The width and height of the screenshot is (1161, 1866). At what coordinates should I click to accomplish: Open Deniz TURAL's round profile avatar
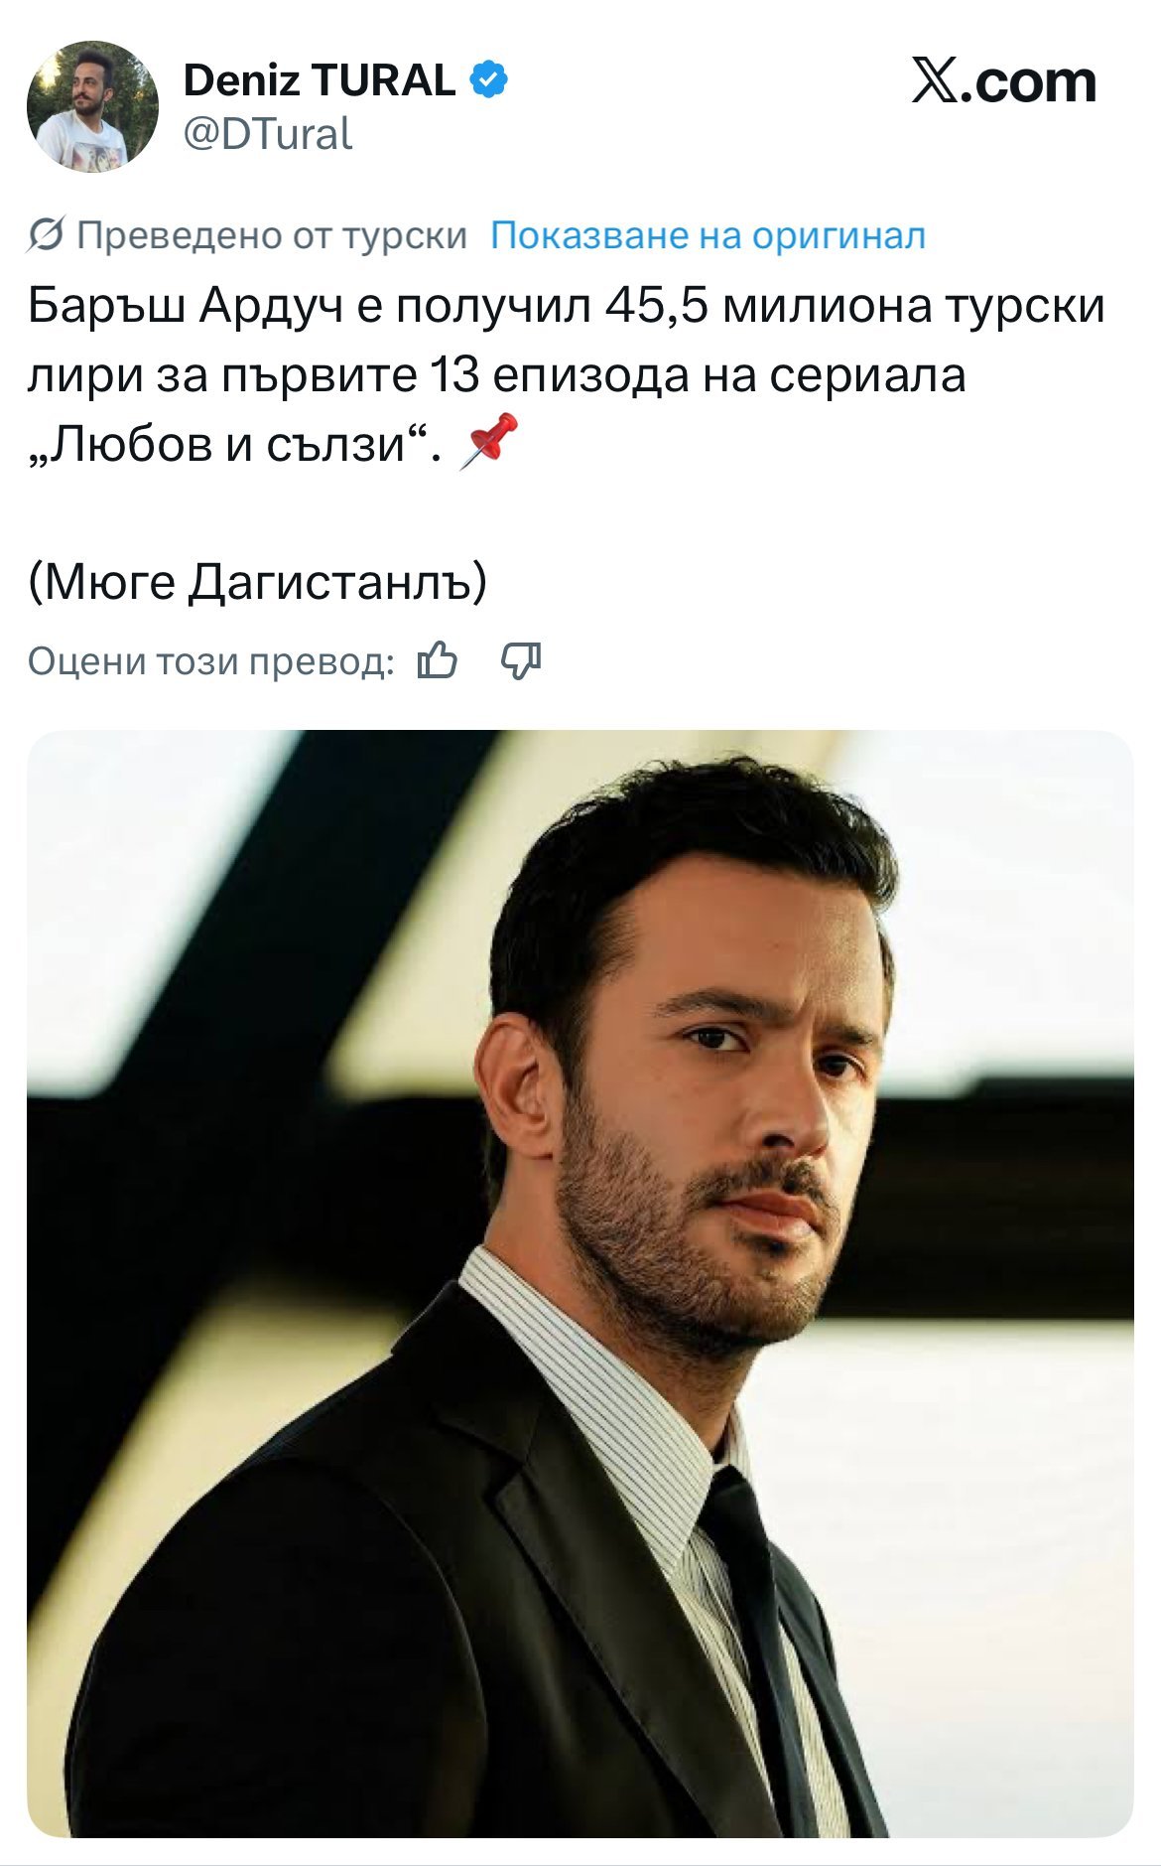click(92, 105)
